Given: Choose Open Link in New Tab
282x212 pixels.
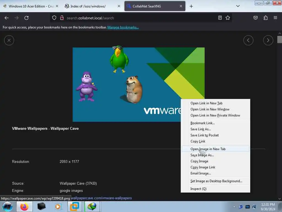Looking at the screenshot, I should point(207,103).
